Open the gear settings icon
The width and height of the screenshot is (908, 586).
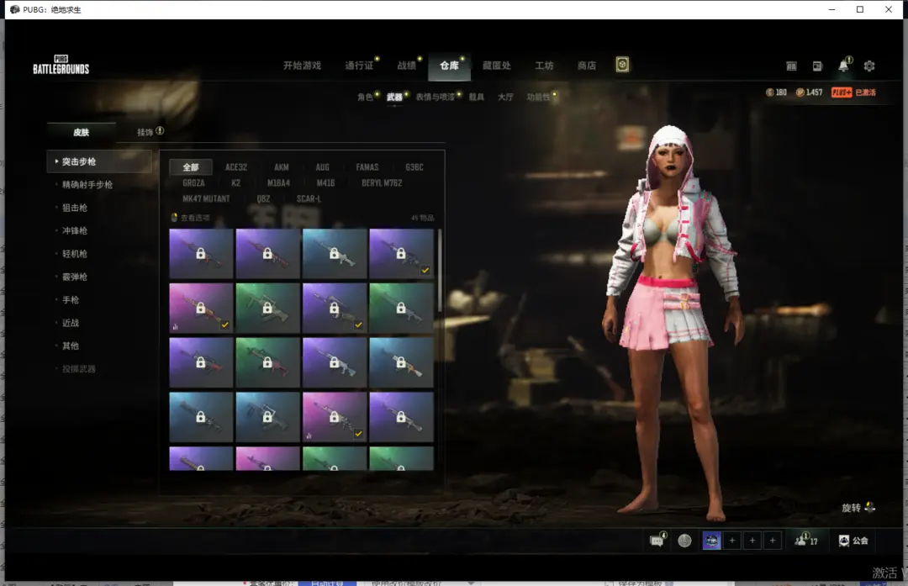coord(869,66)
